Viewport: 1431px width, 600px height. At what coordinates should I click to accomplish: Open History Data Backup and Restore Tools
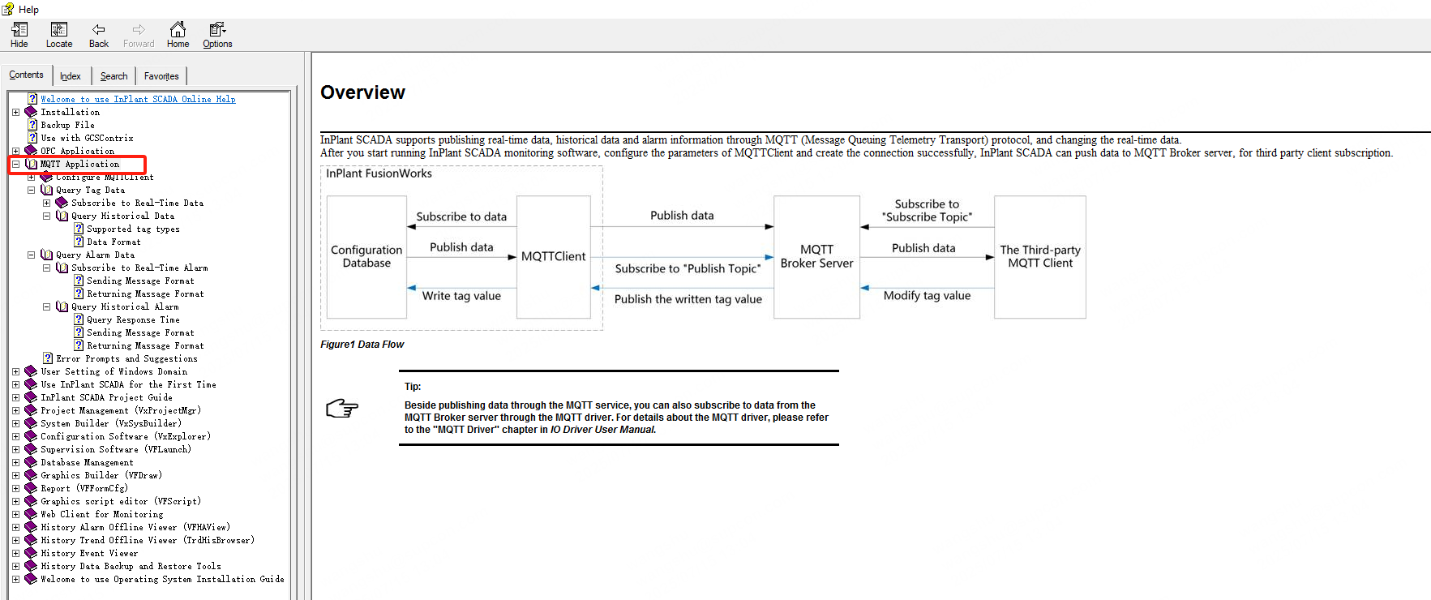(131, 566)
